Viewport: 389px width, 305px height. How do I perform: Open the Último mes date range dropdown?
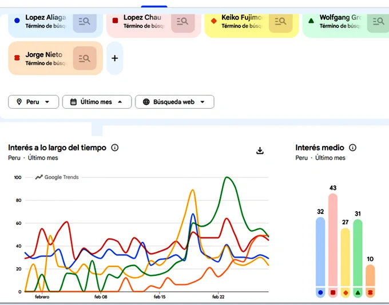[97, 102]
